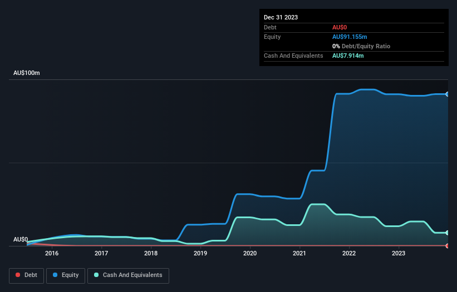Click the AU$7.914m cash value in tooltip
The width and height of the screenshot is (457, 292).
pyautogui.click(x=348, y=56)
